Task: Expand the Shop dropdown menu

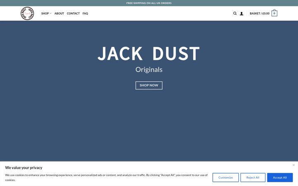Action: coord(46,14)
